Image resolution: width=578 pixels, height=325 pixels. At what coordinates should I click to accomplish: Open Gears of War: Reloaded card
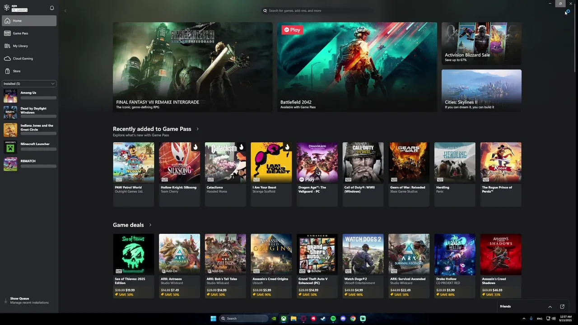coord(409,174)
